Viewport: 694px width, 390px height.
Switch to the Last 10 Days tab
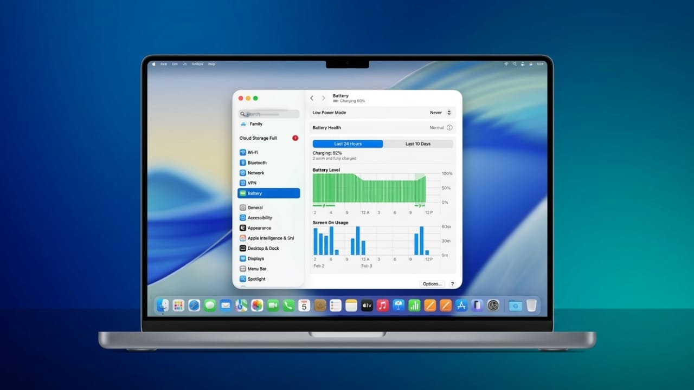pos(418,144)
